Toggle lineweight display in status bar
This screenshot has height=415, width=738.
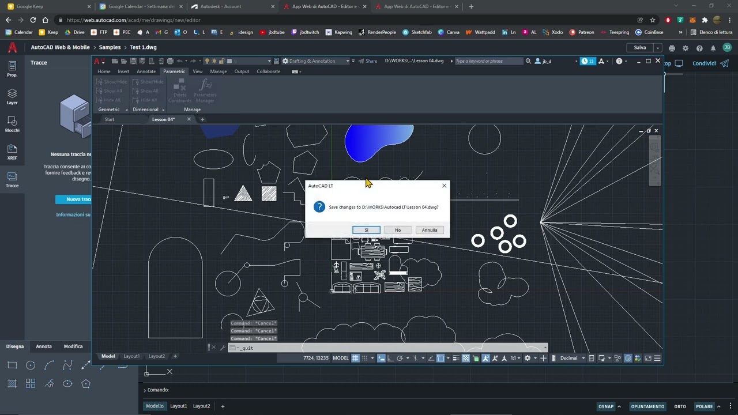pos(456,358)
